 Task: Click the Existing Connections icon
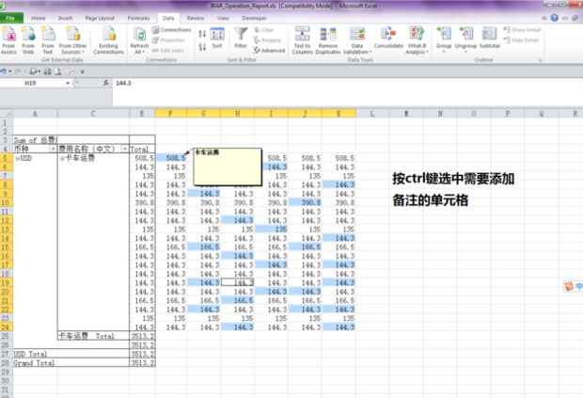pyautogui.click(x=108, y=35)
